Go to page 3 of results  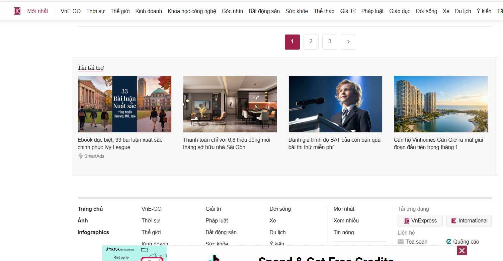(x=330, y=42)
